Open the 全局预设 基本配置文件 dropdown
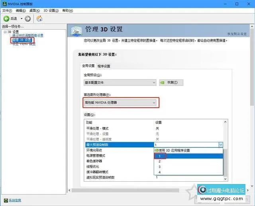Image resolution: width=255 pixels, height=206 pixels. coord(120,82)
